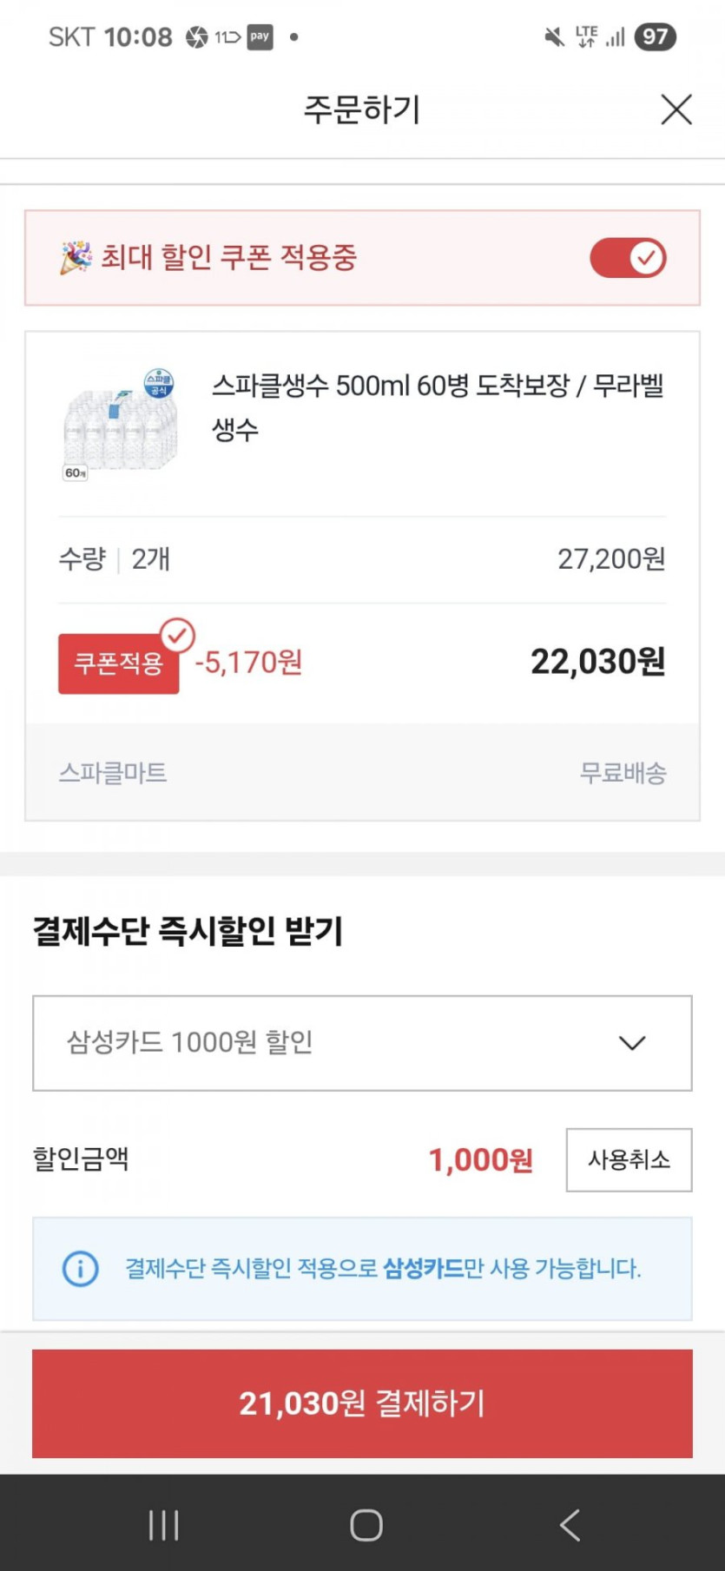Expand the 삼성카드 1000원 할인 dropdown
The width and height of the screenshot is (725, 1571).
362,1043
